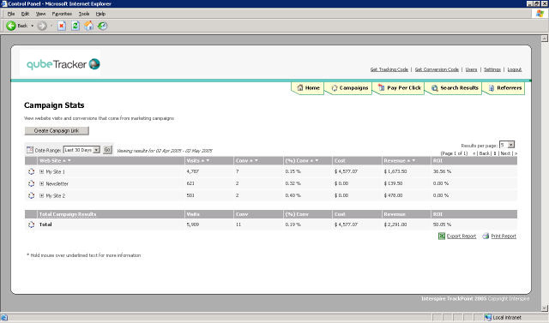The image size is (549, 323).
Task: Click the qubeTracker logo
Action: pos(63,64)
